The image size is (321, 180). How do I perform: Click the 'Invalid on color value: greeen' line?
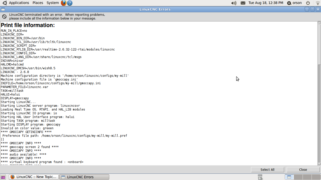pos(27,128)
